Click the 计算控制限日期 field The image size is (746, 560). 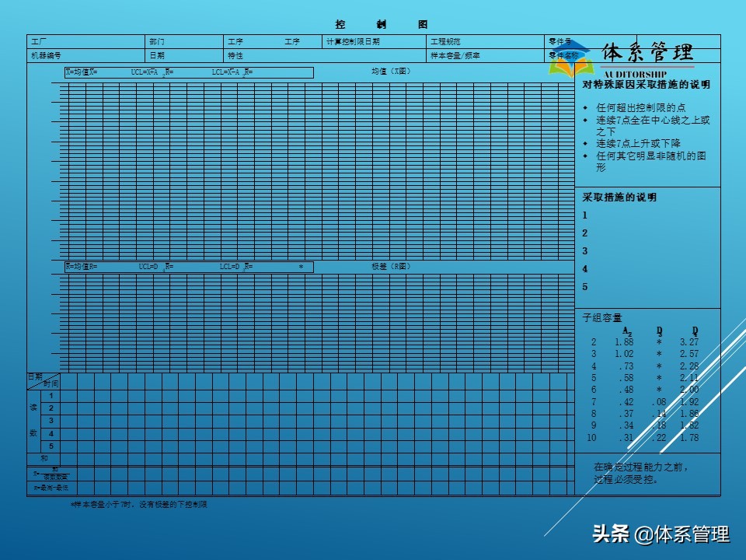[374, 41]
